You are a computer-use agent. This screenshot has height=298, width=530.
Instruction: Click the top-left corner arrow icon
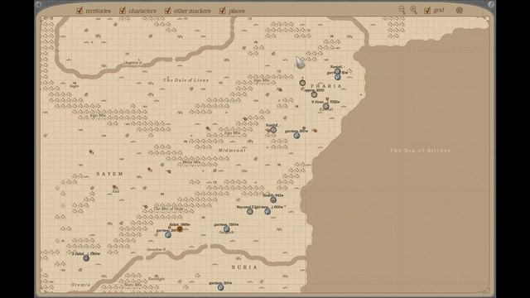click(x=38, y=4)
